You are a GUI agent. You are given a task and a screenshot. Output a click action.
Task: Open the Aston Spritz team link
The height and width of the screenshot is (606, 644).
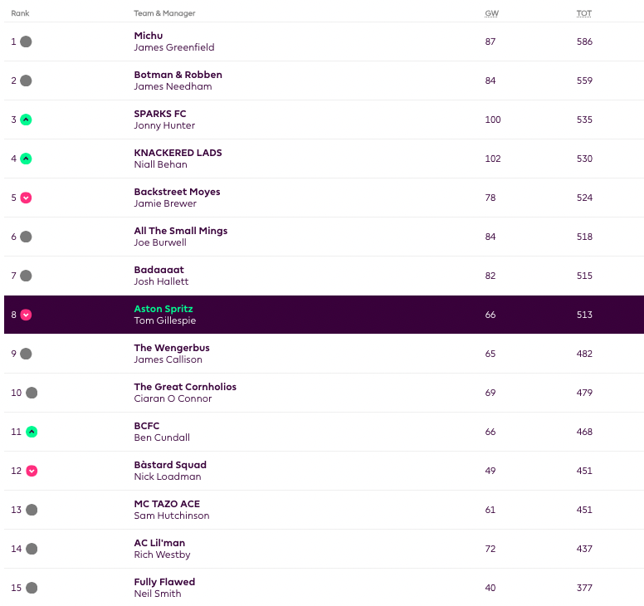tap(163, 309)
